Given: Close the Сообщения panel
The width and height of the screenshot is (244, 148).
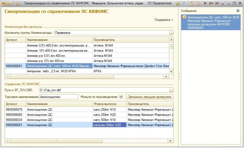Looking at the screenshot, I should tap(238, 11).
